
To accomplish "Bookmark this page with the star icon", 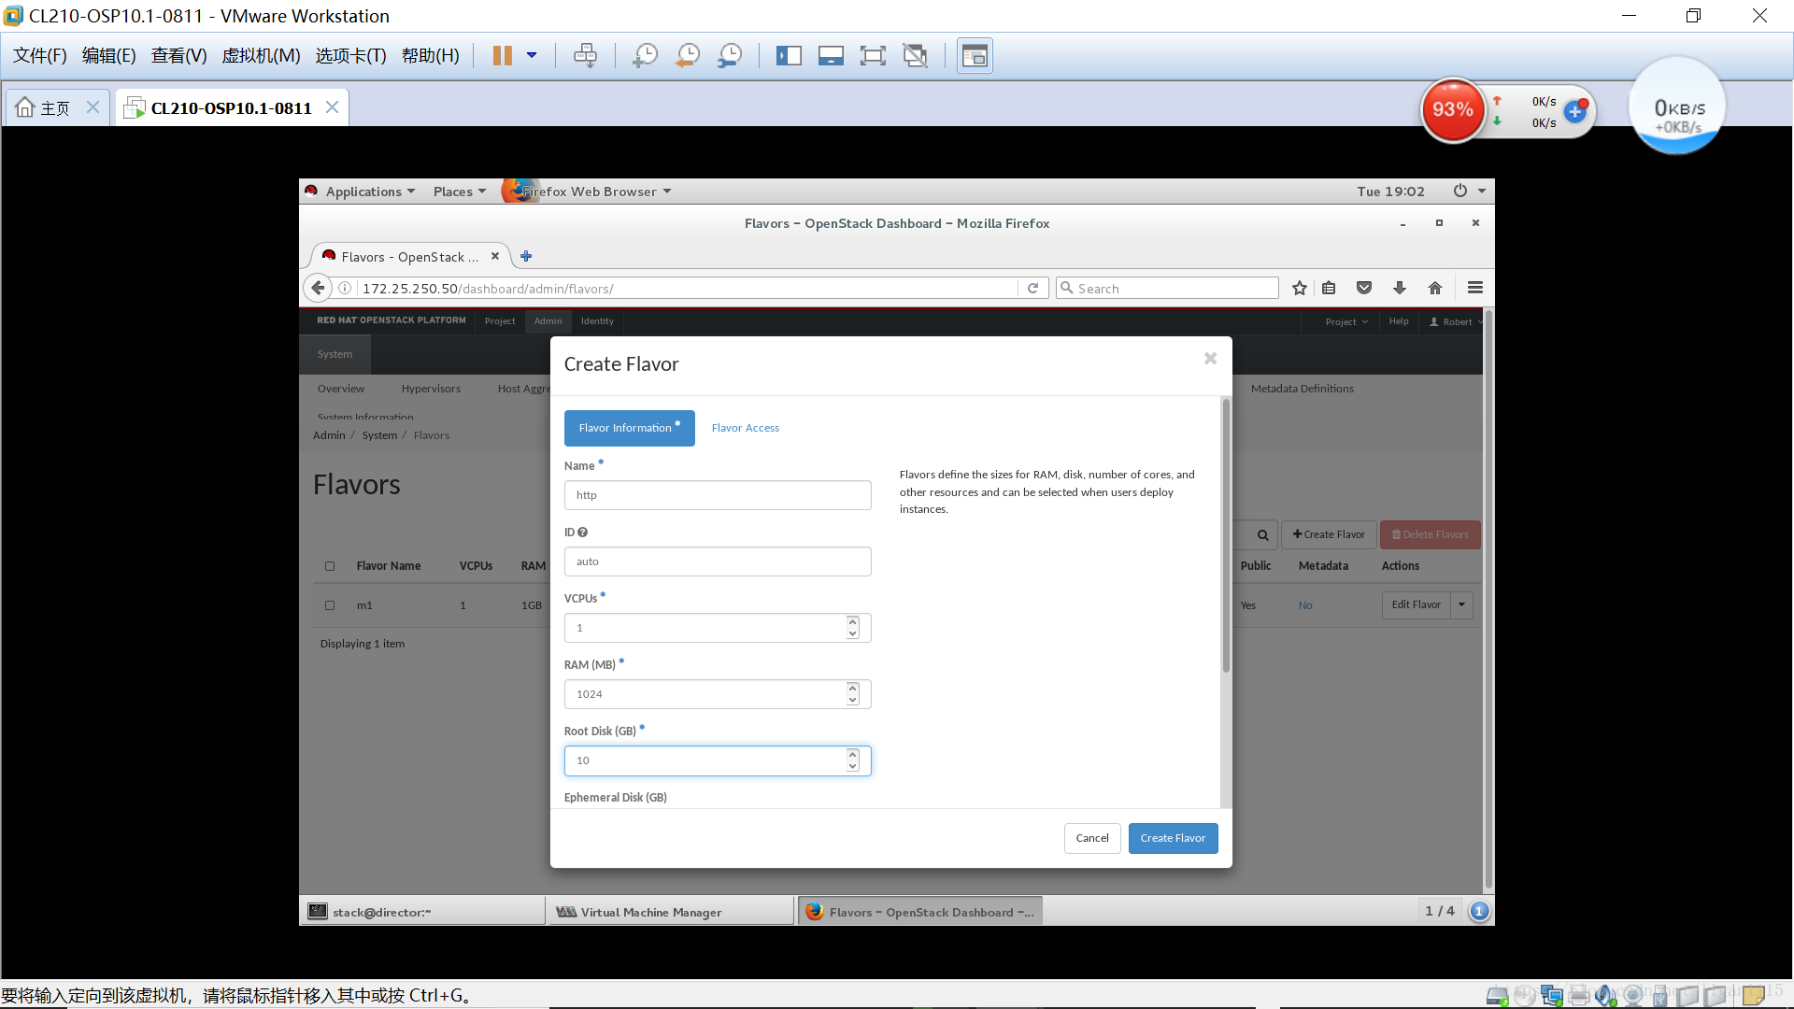I will pyautogui.click(x=1299, y=288).
